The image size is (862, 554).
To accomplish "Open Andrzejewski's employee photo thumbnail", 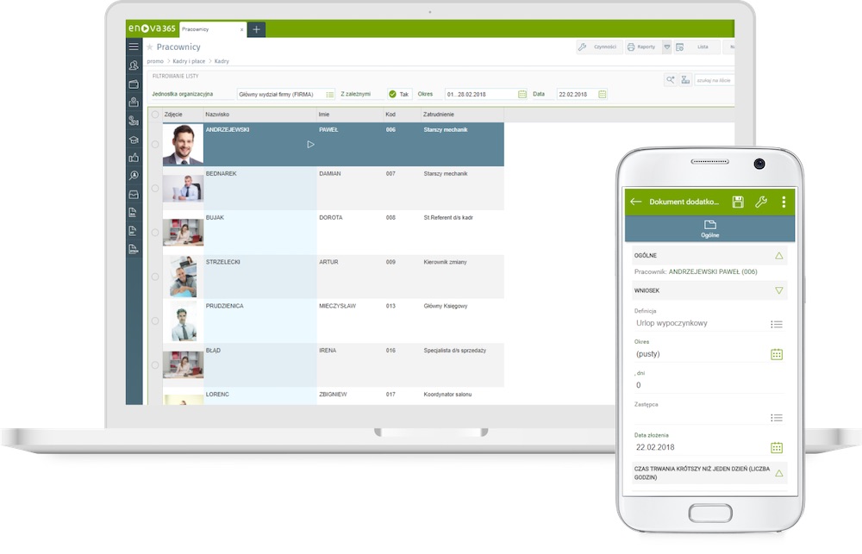I will (183, 144).
